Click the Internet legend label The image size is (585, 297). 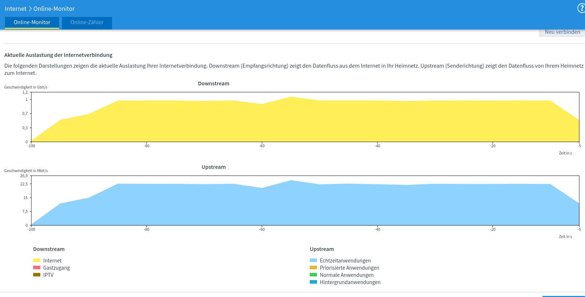coord(52,261)
